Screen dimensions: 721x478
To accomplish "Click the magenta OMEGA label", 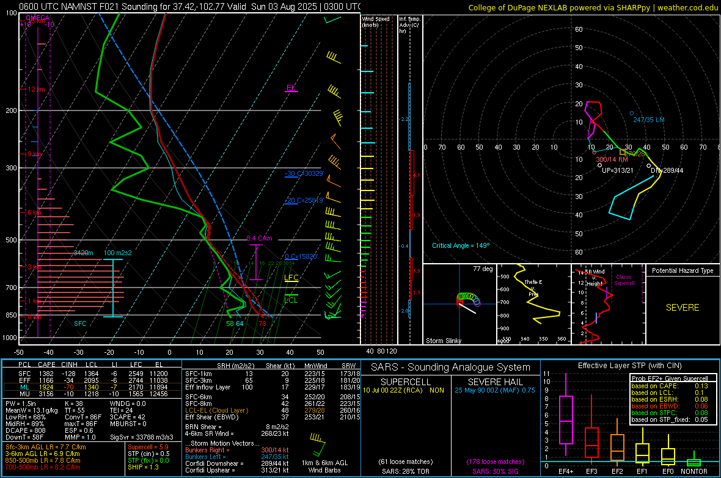I will 38,18.
